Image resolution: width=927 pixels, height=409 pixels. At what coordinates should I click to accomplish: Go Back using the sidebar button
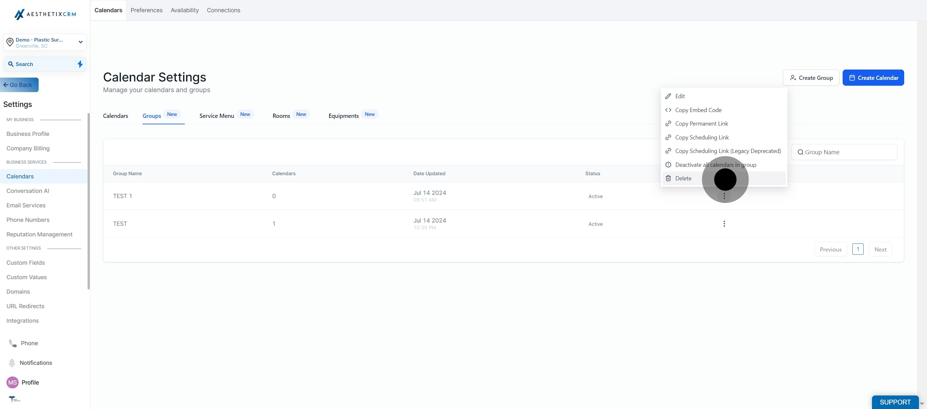(x=19, y=85)
